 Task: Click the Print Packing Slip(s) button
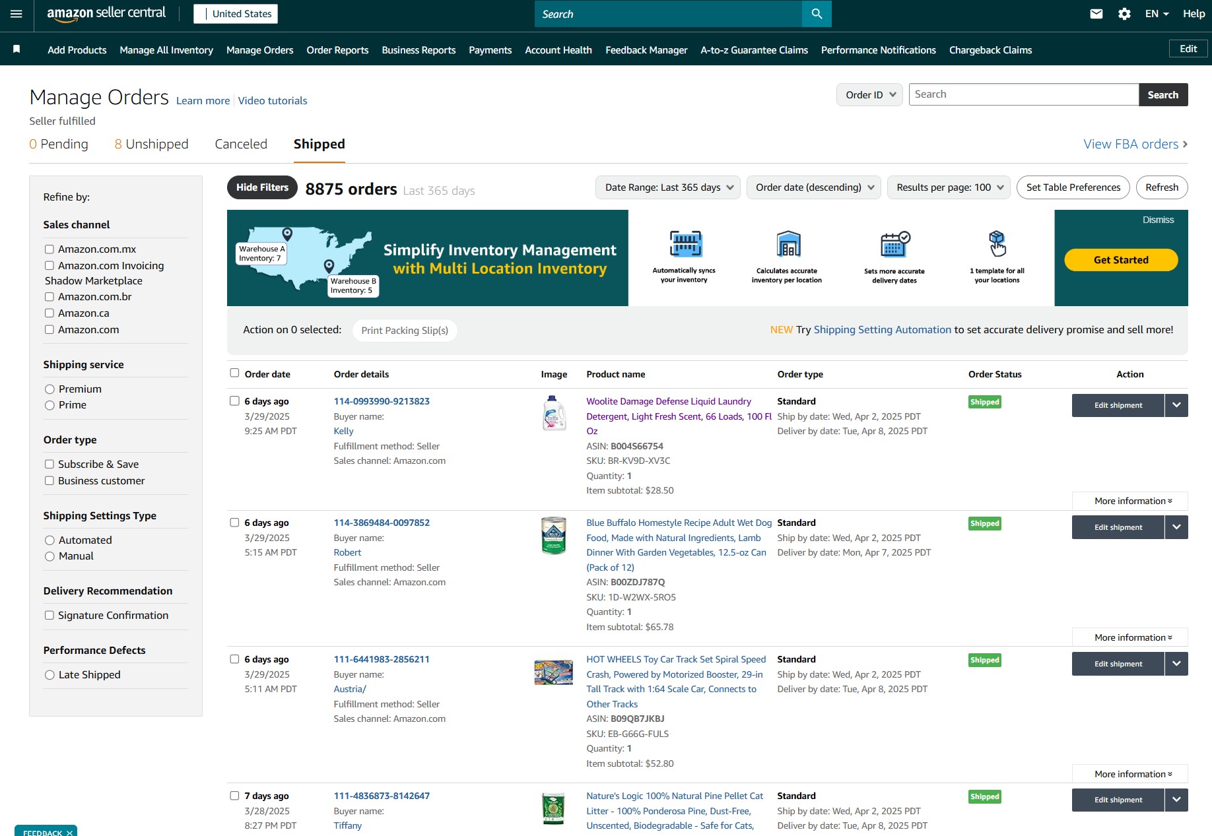coord(405,331)
